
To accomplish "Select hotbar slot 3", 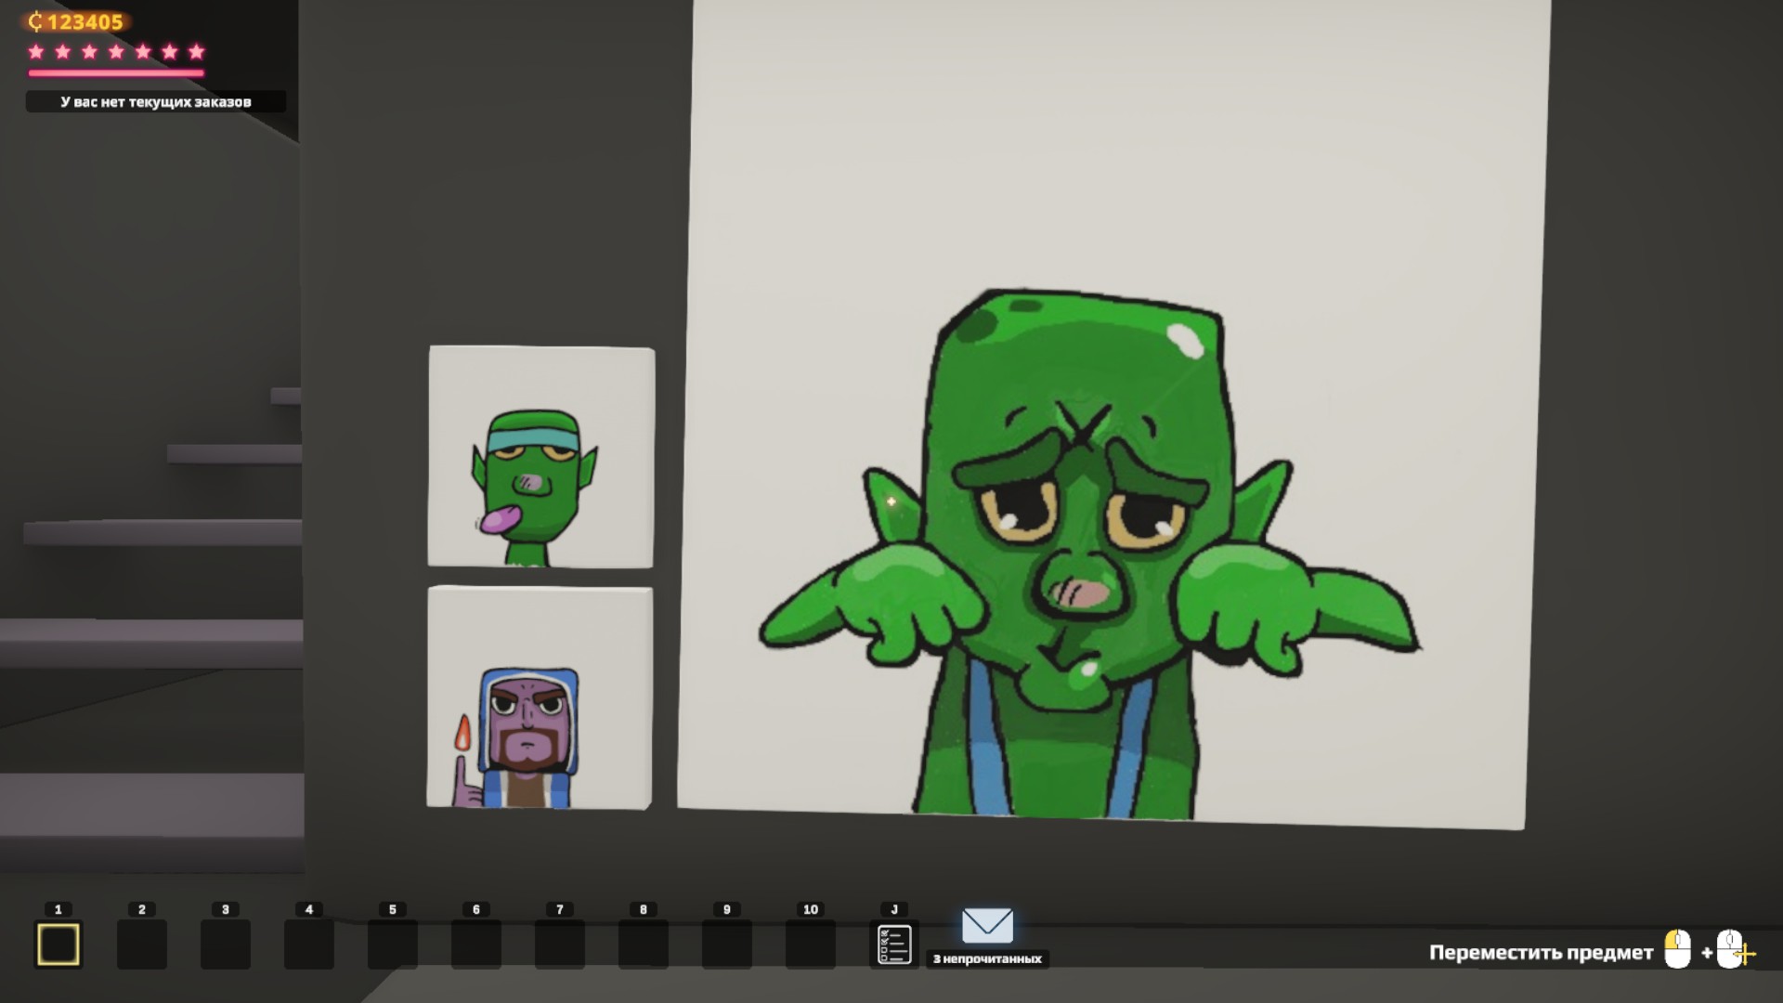I will pyautogui.click(x=226, y=944).
